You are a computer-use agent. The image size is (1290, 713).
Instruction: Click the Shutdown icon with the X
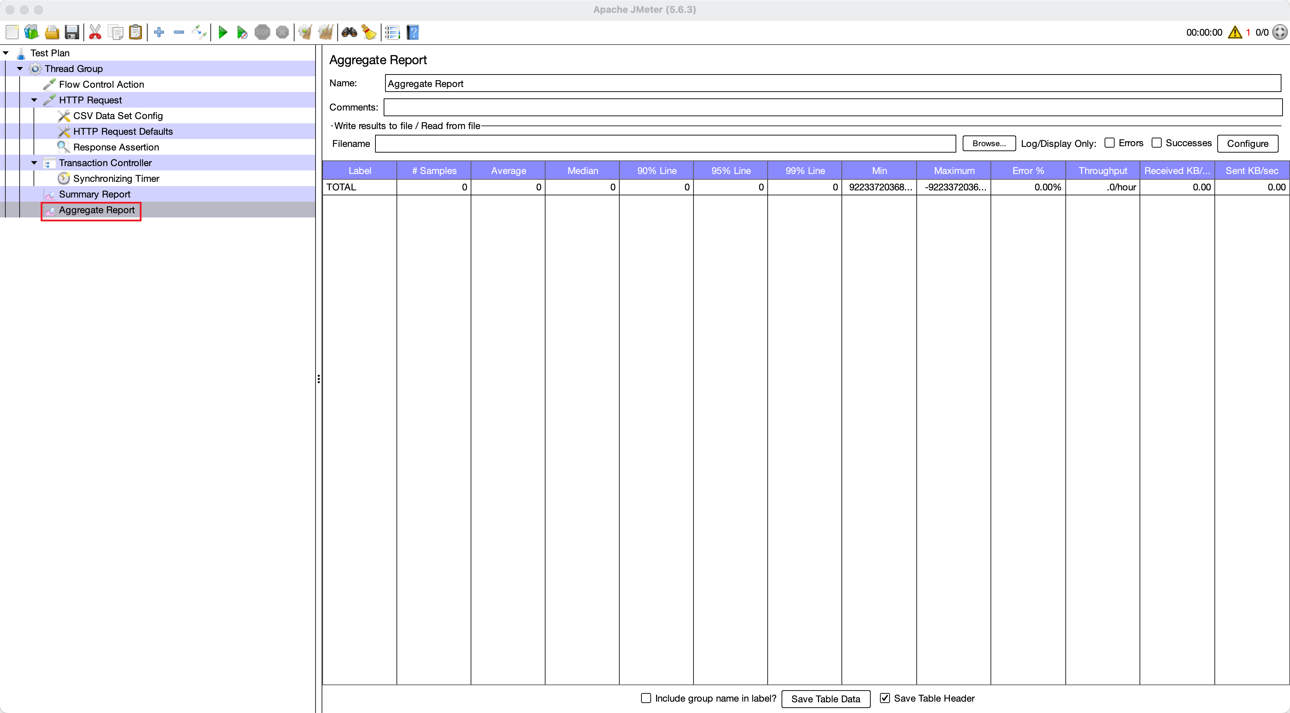coord(282,32)
